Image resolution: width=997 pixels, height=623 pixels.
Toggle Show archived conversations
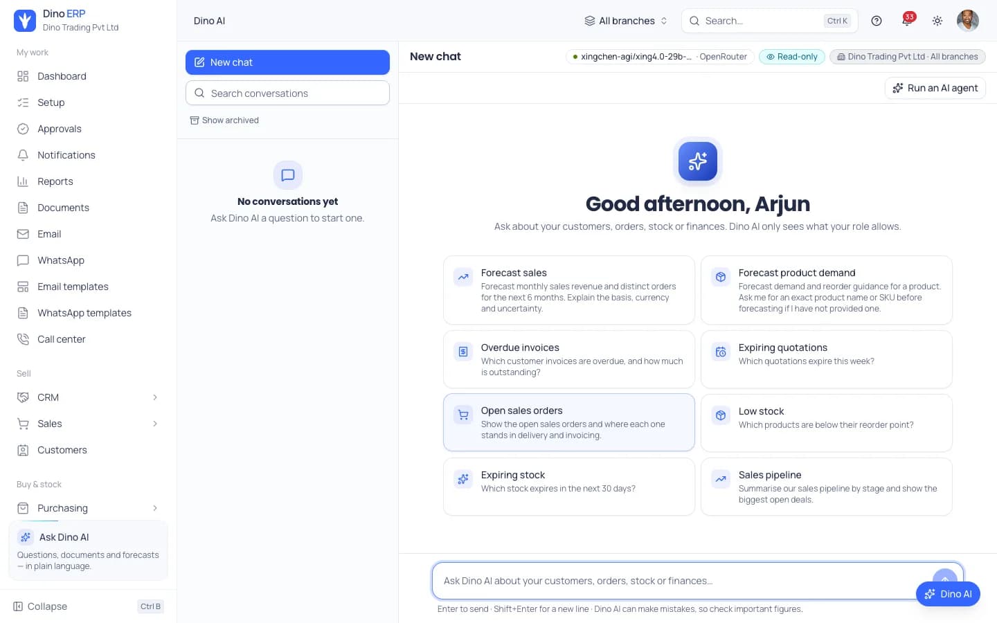[224, 120]
